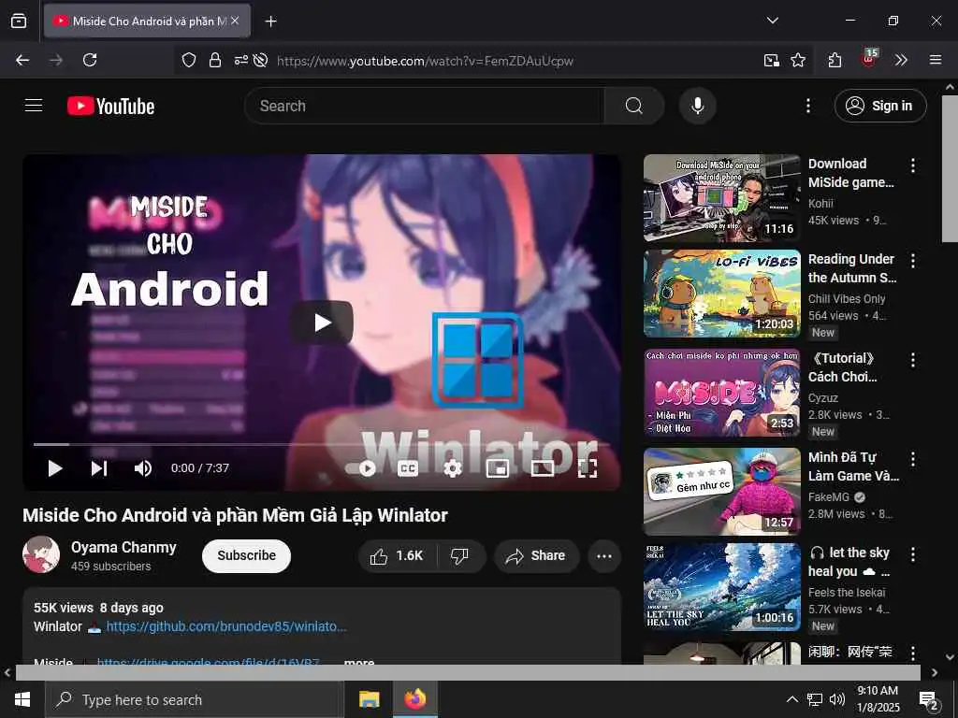Screen dimensions: 958x718
Task: Open the notification center icon
Action: coord(929,699)
